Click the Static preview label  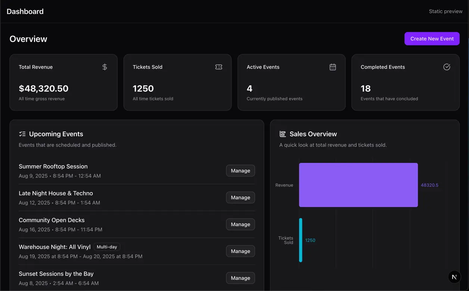(x=445, y=11)
